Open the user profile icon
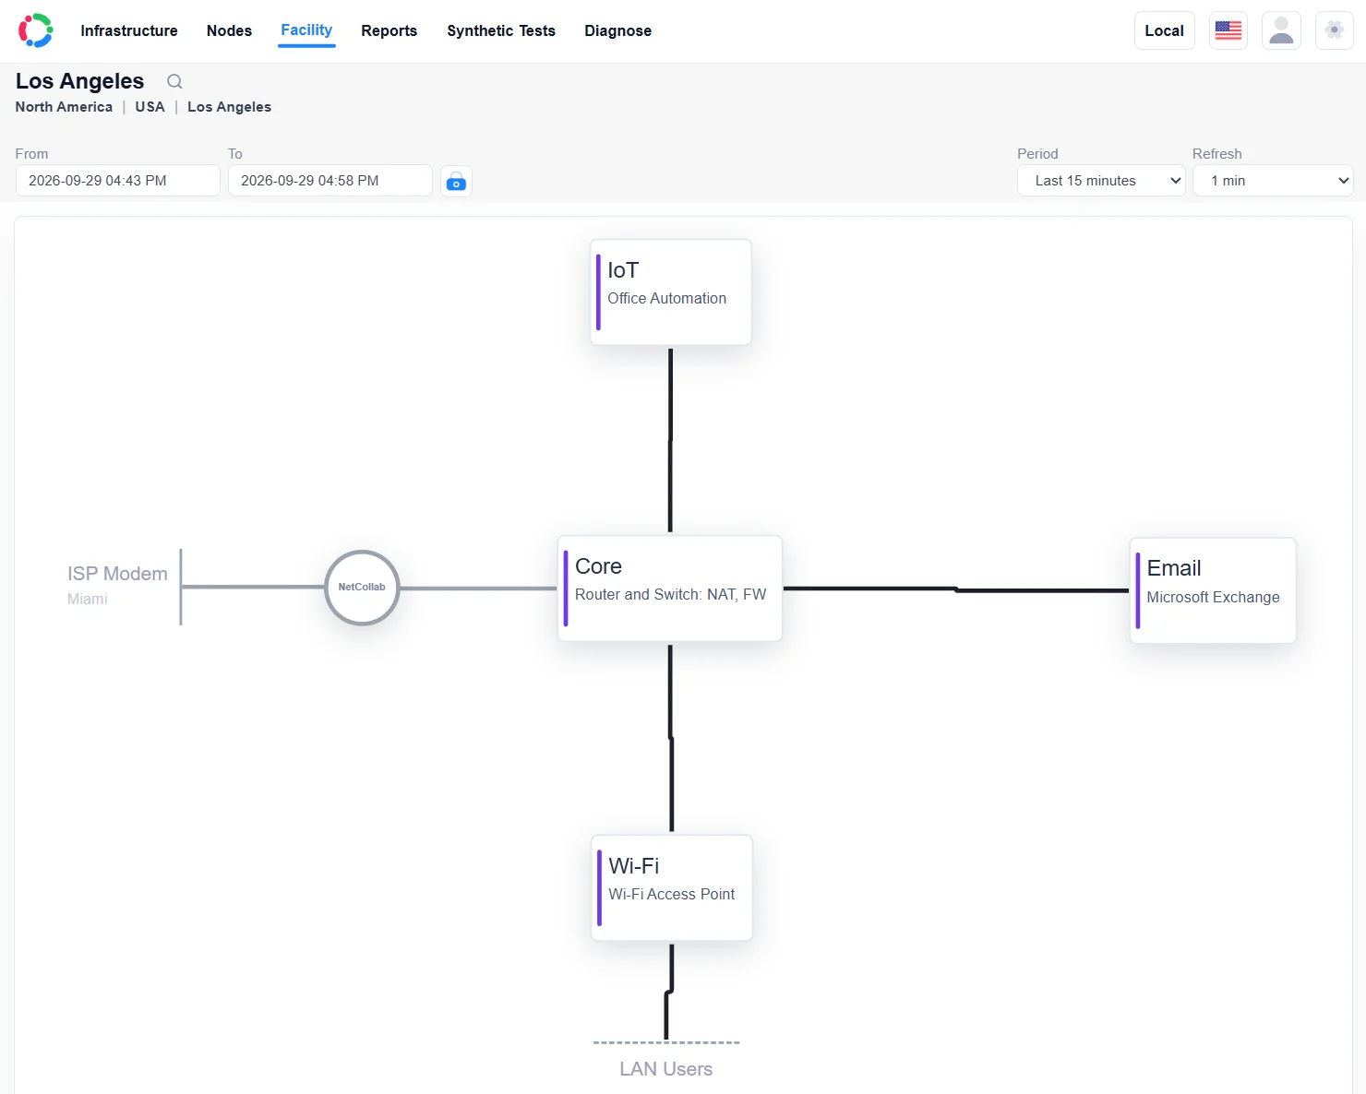 tap(1281, 30)
